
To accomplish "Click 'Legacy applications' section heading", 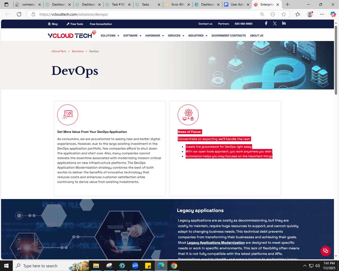I will (x=200, y=210).
